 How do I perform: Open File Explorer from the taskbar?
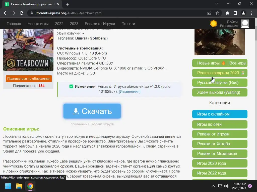(19, 186)
